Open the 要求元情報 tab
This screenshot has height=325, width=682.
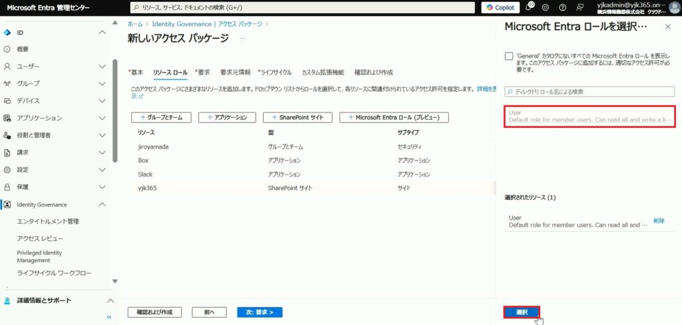pos(235,73)
